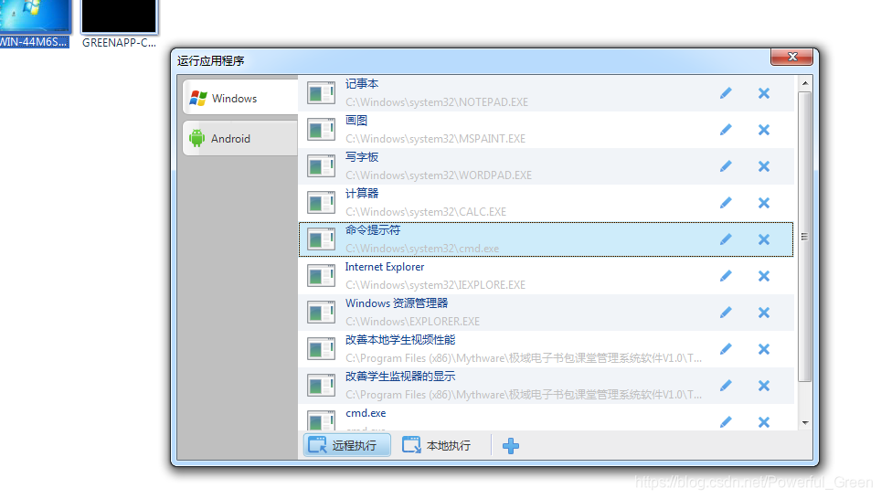Delete the 命令提示符 entry
Viewport: 881px width, 499px height.
[x=764, y=239]
